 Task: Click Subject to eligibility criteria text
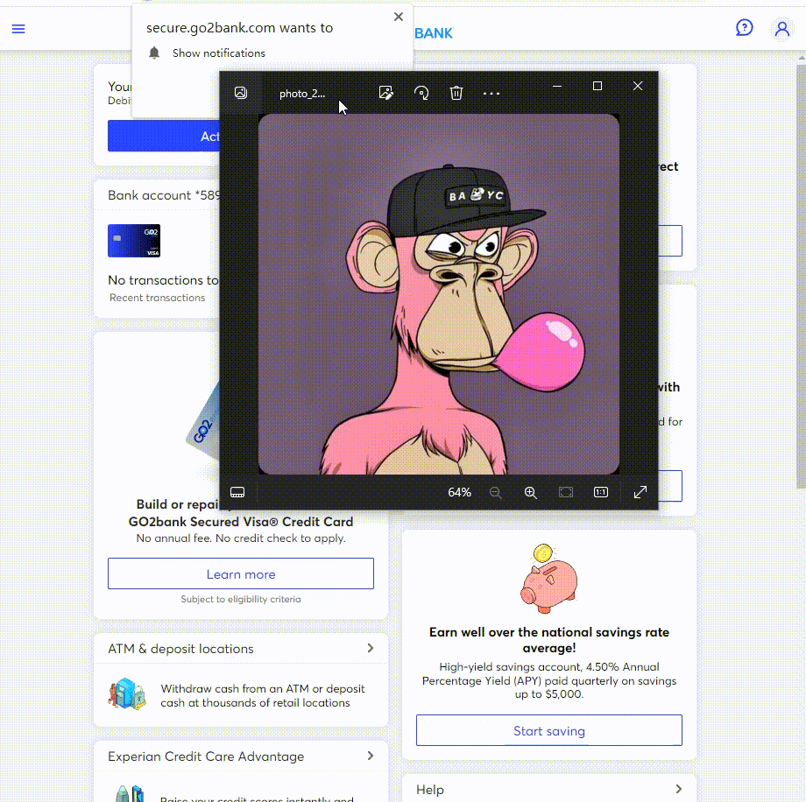tap(241, 599)
